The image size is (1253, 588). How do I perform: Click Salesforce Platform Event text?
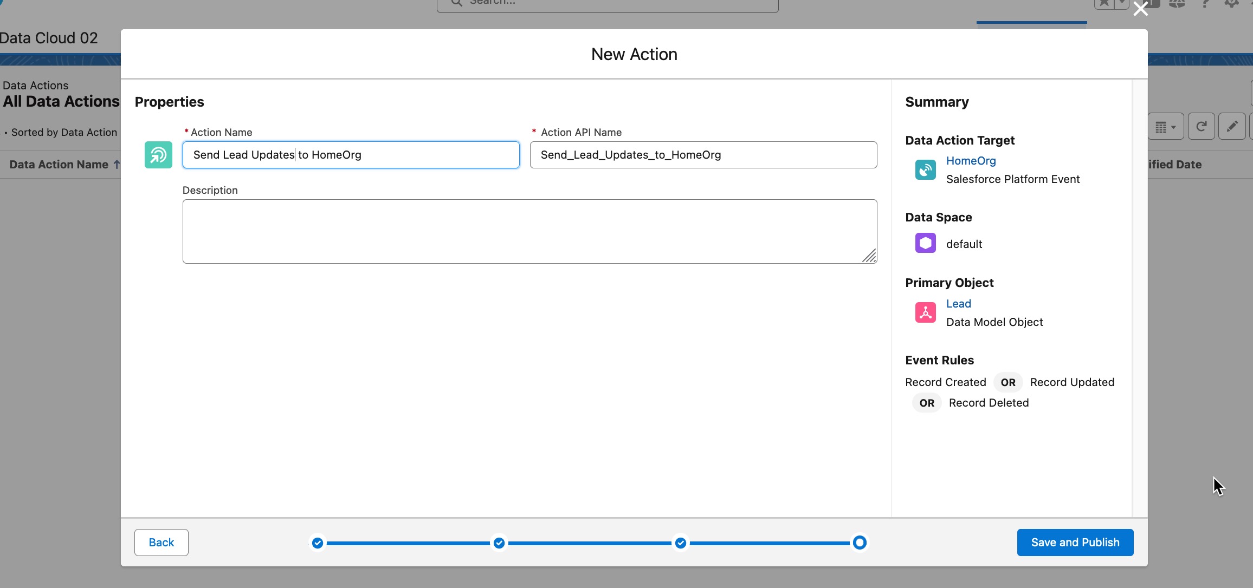1013,179
